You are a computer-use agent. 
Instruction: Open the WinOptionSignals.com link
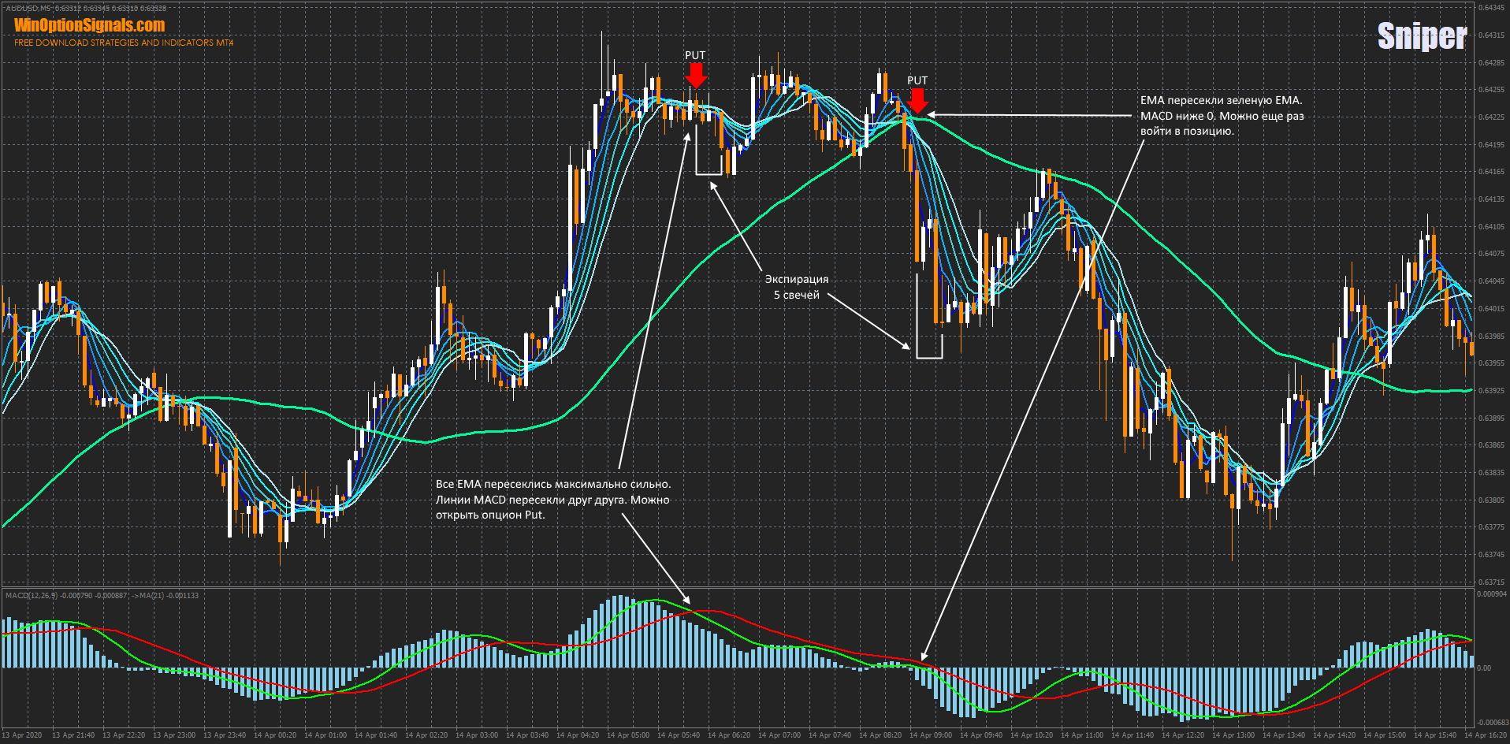coord(89,25)
